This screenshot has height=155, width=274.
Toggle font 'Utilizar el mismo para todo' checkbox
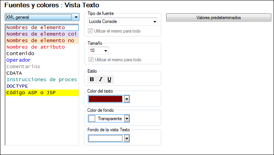[91, 31]
